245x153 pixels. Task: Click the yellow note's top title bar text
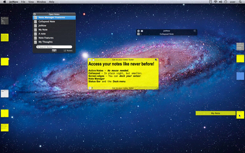[x=123, y=60]
